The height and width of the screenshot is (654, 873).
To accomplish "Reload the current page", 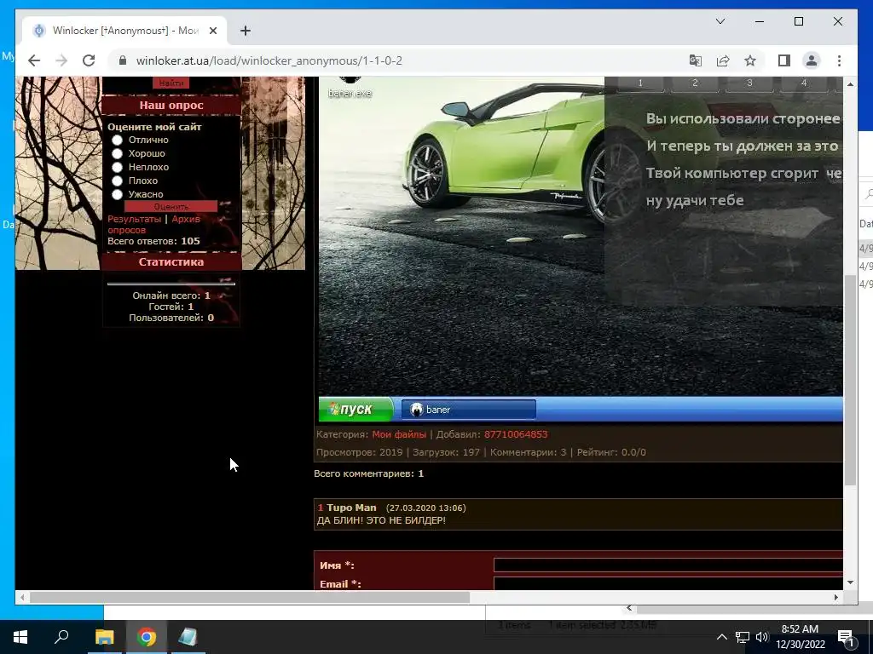I will (x=89, y=60).
